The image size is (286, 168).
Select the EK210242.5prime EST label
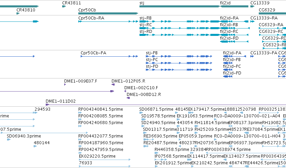(x=209, y=163)
